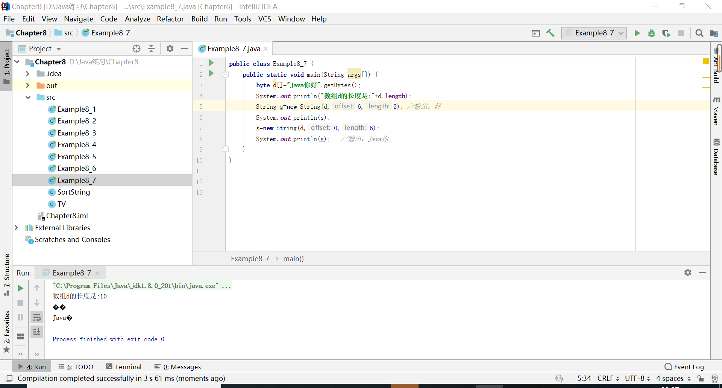This screenshot has width=722, height=388.
Task: Click the yellow warning indicator square in editor
Action: click(x=706, y=61)
